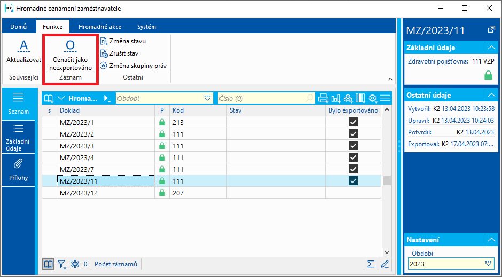Viewport: 502px width, 277px height.
Task: Open the Základní údaje sidebar page
Action: click(18, 137)
